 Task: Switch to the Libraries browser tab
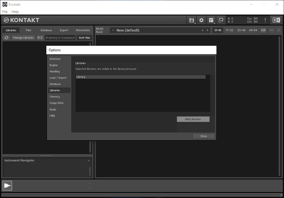pyautogui.click(x=11, y=30)
